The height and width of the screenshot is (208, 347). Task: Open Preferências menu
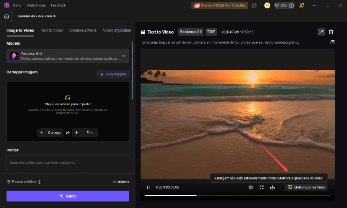(x=36, y=5)
